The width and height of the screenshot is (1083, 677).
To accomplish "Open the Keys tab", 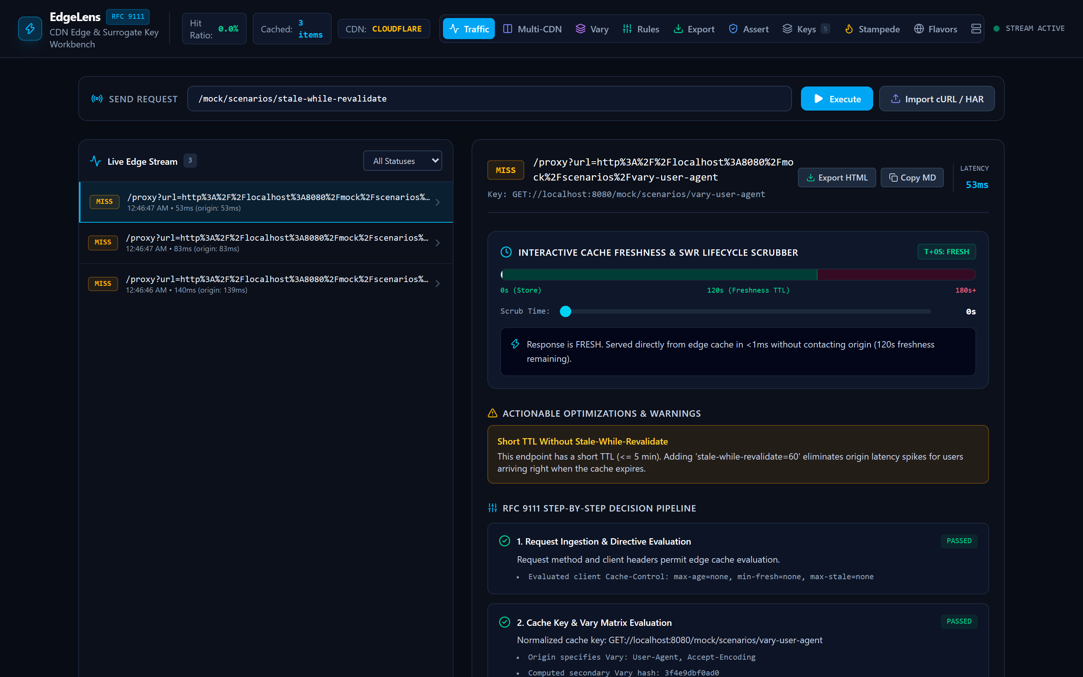I will pyautogui.click(x=805, y=29).
